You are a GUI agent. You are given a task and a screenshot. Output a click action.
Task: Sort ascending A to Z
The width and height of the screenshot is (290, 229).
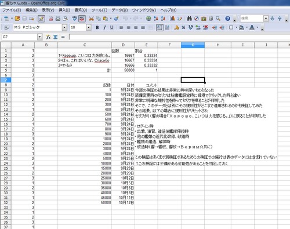pyautogui.click(x=156, y=19)
